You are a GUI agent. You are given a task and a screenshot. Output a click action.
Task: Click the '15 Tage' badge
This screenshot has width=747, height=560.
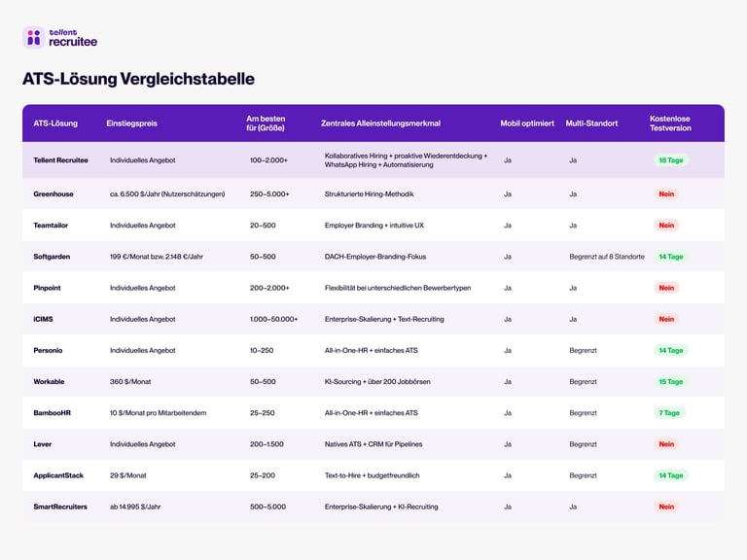pos(671,382)
